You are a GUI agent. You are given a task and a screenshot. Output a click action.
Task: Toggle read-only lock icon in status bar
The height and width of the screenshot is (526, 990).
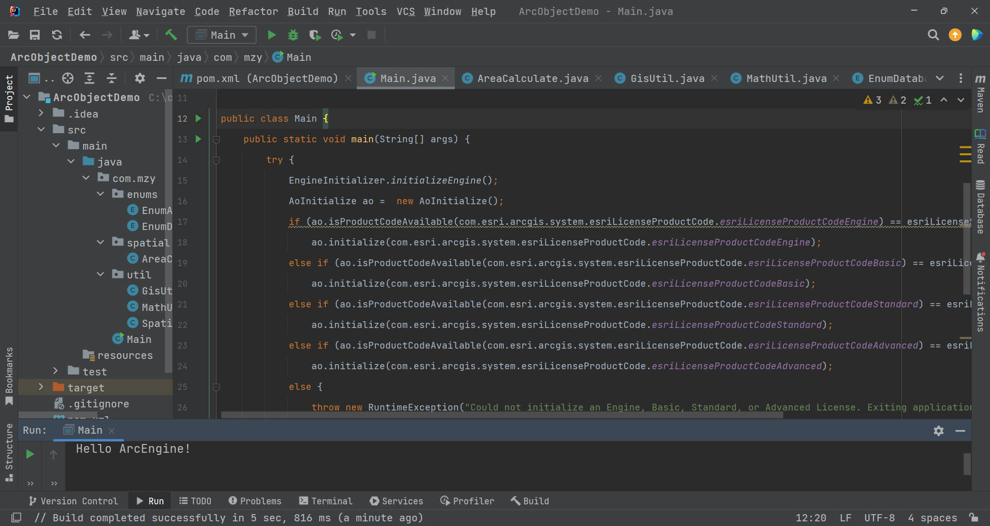tap(973, 517)
